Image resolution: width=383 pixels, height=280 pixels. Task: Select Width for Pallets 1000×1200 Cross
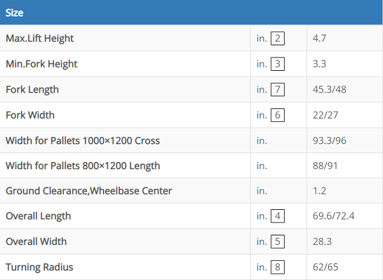click(x=82, y=140)
